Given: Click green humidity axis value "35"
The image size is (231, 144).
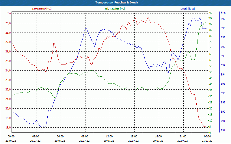Looking at the screenshot, I should click(211, 90).
